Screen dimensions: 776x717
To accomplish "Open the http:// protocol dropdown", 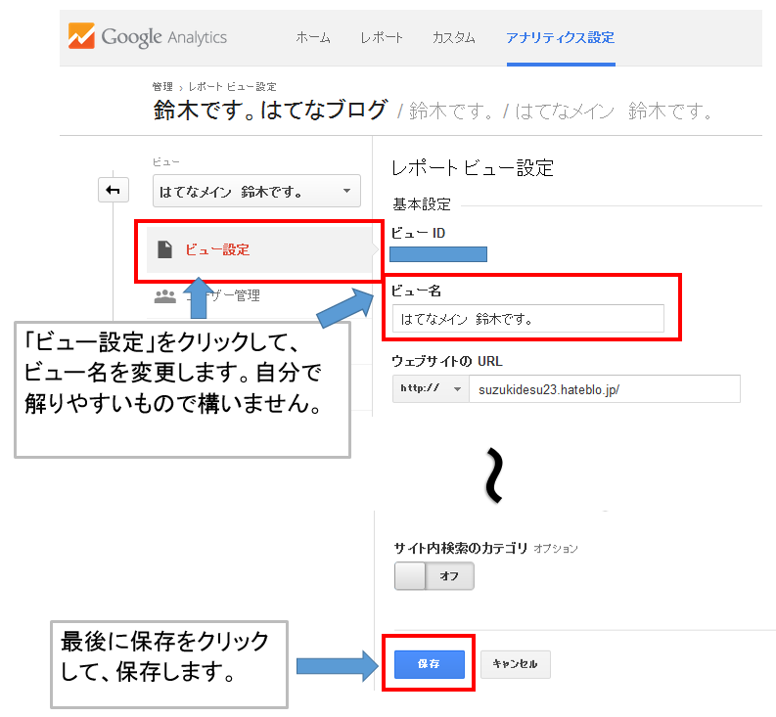I will [x=431, y=389].
